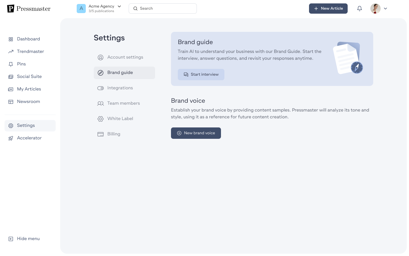
Task: Open the user profile menu chevron
Action: (x=385, y=9)
